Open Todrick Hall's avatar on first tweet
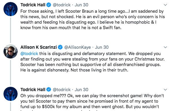Image resolution: width=171 pixels, height=111 pixels. click(x=10, y=9)
